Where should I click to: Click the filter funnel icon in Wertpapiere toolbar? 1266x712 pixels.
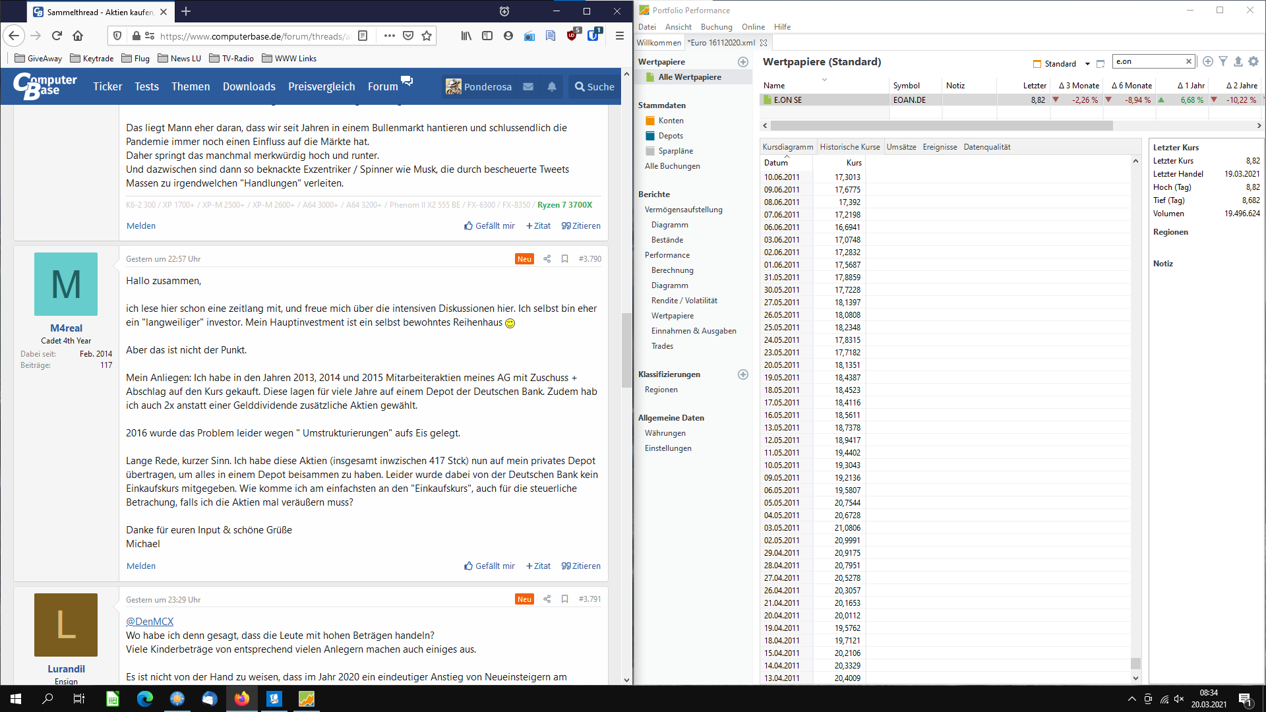point(1223,61)
